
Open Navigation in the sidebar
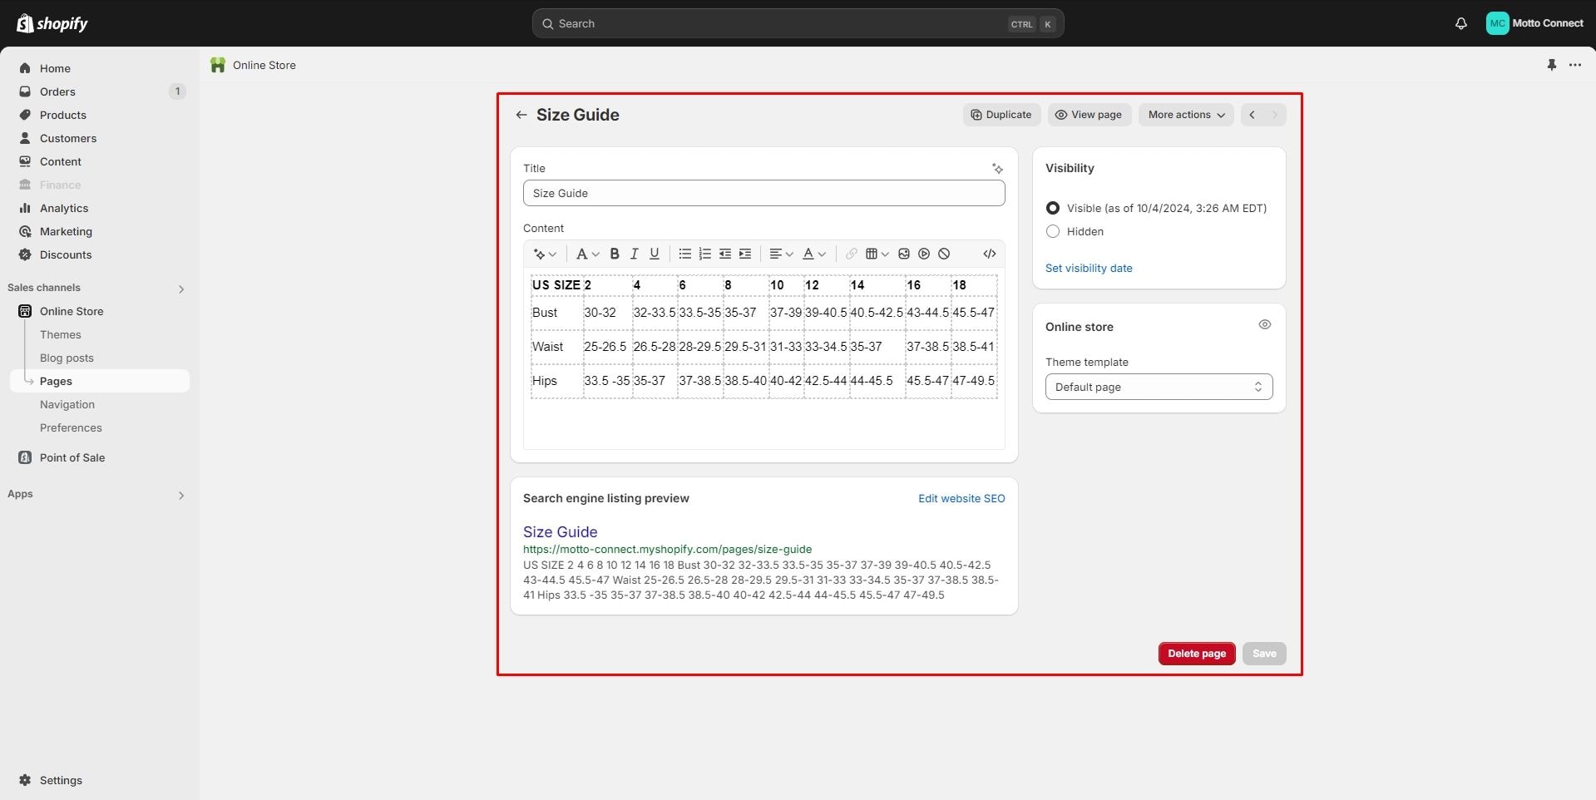coord(67,404)
